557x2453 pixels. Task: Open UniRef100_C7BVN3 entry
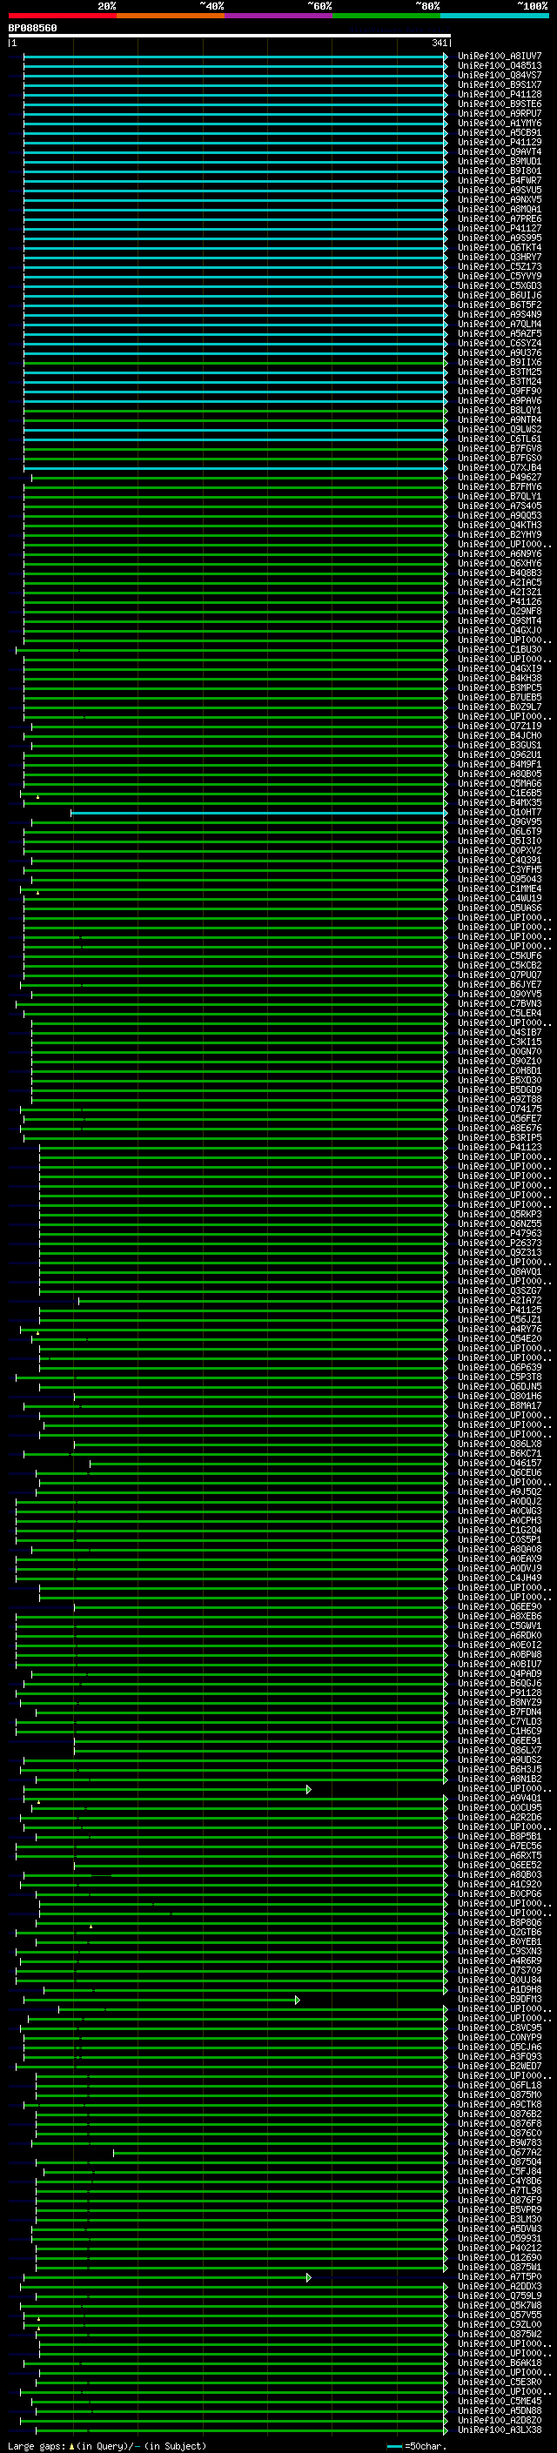click(x=499, y=1003)
